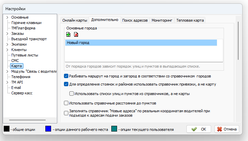Confirm settings with the OK button

(x=199, y=129)
